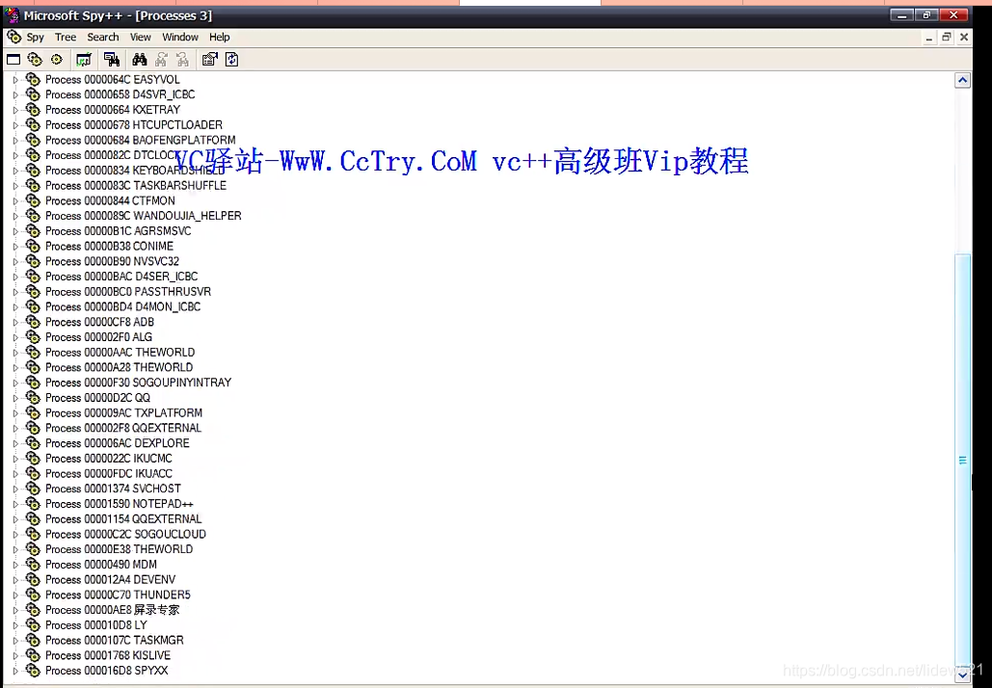Click the gear icon of the TASKMGR process
This screenshot has height=688, width=992.
(x=33, y=641)
